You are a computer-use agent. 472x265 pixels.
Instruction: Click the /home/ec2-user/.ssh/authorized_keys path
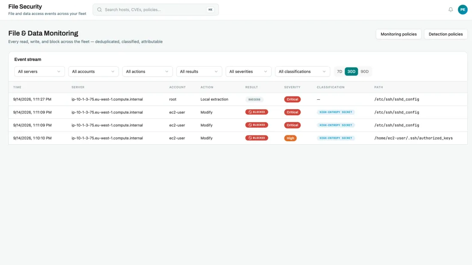tap(413, 138)
